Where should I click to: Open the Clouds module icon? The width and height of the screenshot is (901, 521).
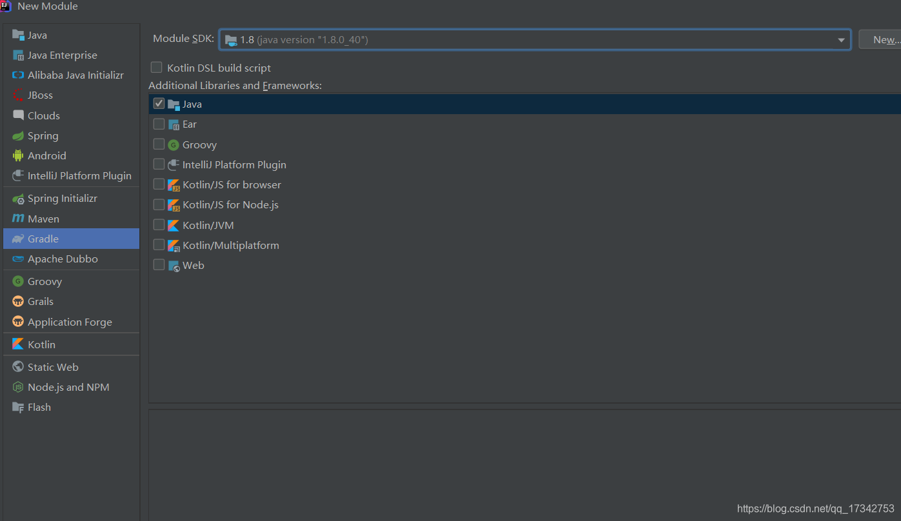pyautogui.click(x=18, y=115)
